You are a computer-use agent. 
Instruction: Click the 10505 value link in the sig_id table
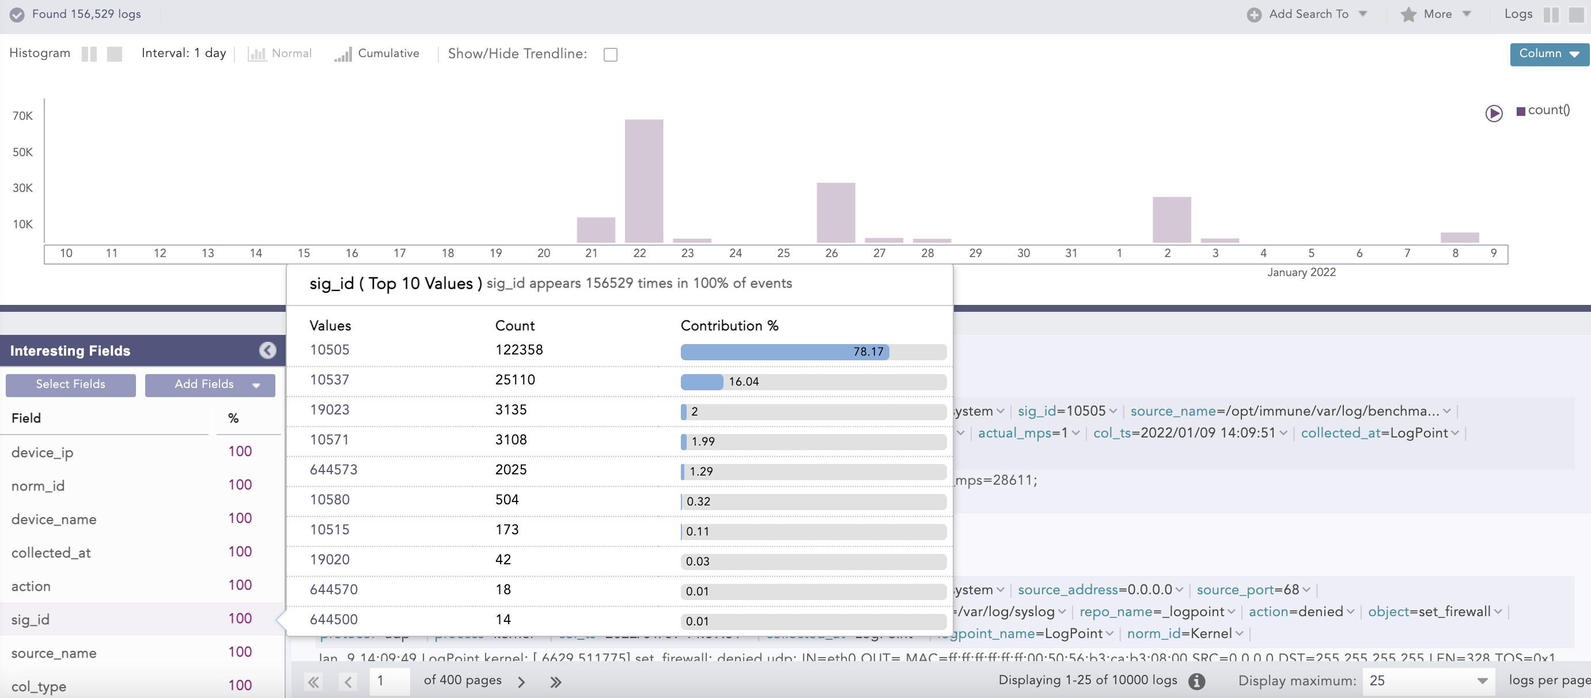[x=329, y=350]
